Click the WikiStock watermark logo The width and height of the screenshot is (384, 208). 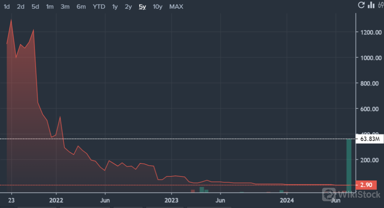(x=351, y=195)
